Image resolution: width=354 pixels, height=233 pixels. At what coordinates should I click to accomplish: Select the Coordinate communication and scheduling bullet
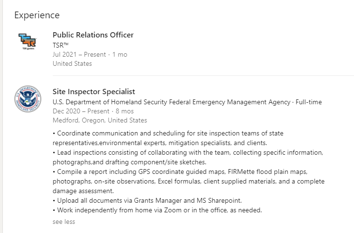[168, 138]
